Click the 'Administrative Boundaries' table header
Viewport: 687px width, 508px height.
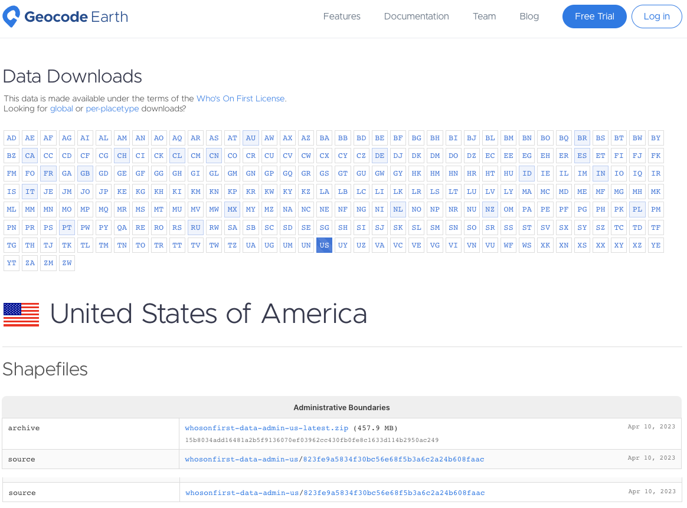[342, 407]
